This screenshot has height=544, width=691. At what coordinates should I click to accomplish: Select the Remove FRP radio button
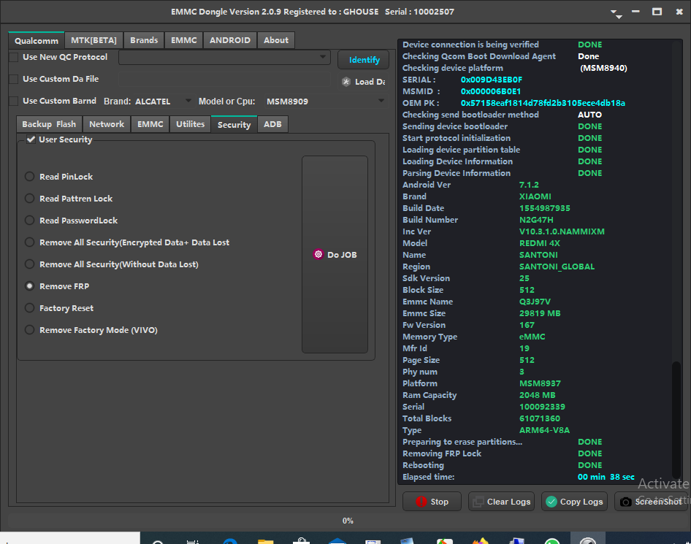29,286
